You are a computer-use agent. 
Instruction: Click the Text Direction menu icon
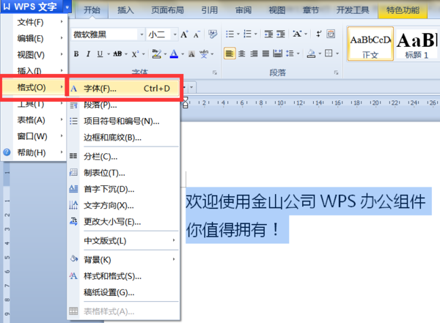73,205
